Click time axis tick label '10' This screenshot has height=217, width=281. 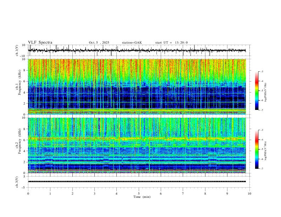click(249, 194)
